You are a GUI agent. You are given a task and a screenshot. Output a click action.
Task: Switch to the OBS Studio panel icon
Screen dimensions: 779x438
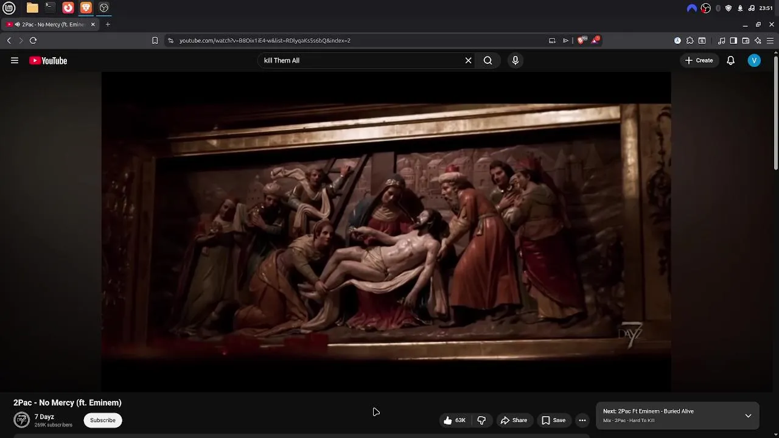point(104,8)
